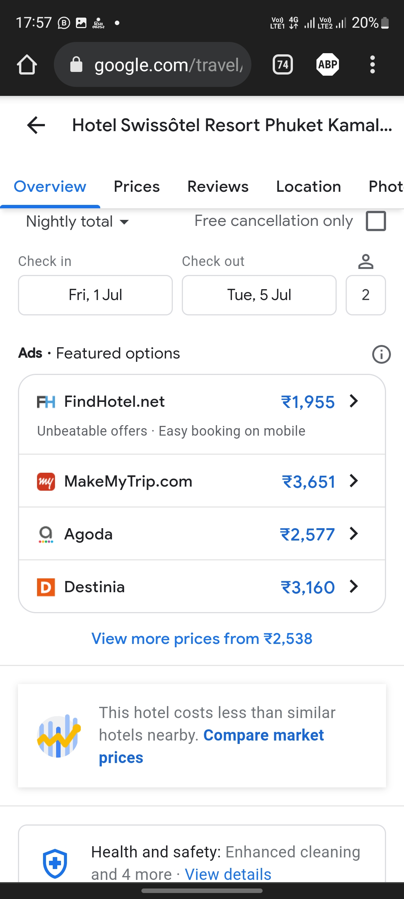Screen dimensions: 404x899
Task: Click the Featured options info icon
Action: (381, 354)
